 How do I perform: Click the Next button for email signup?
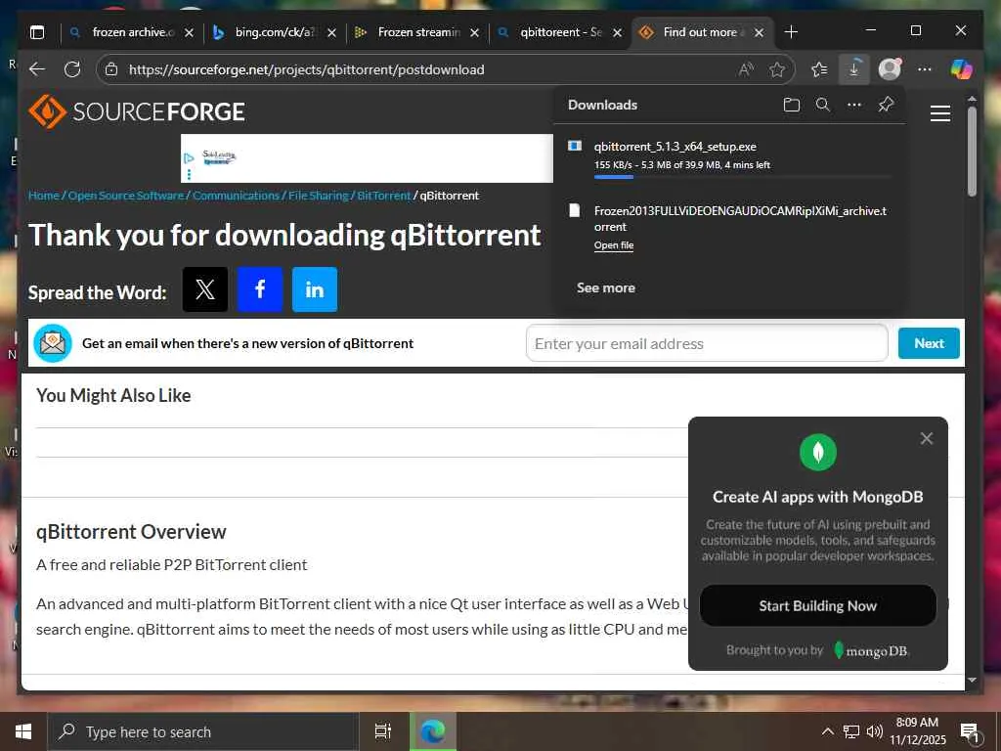tap(929, 343)
